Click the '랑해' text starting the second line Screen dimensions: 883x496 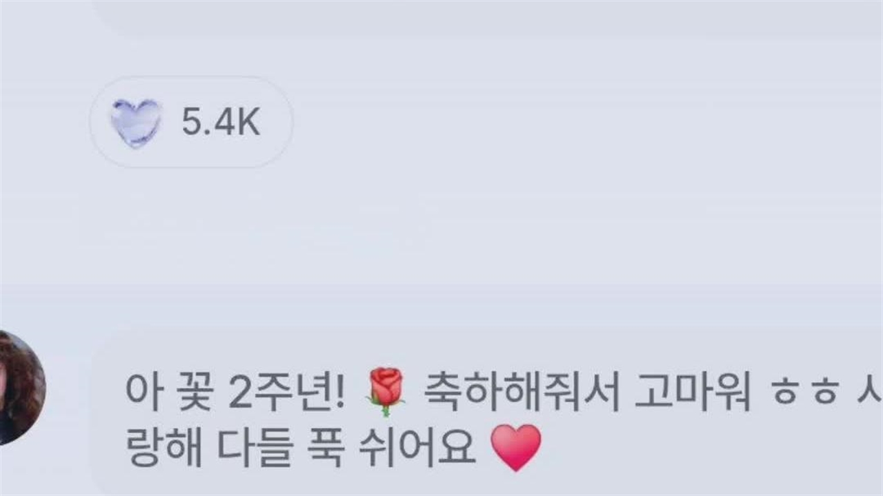pyautogui.click(x=163, y=448)
